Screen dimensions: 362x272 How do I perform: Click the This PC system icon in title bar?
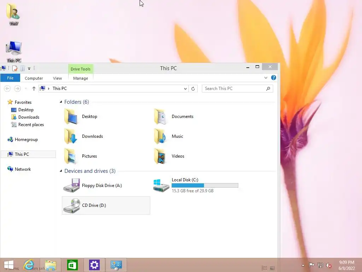point(3,68)
